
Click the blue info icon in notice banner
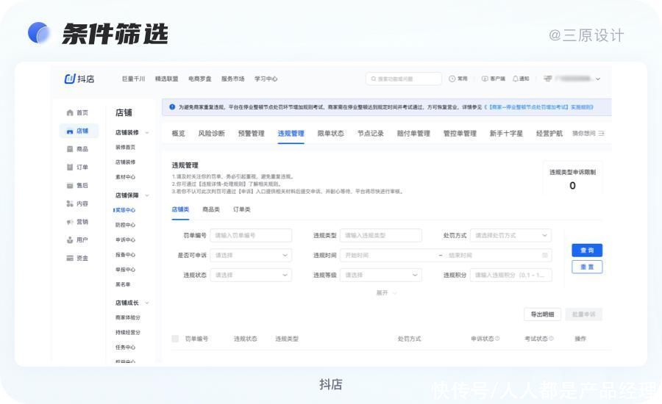pos(172,107)
